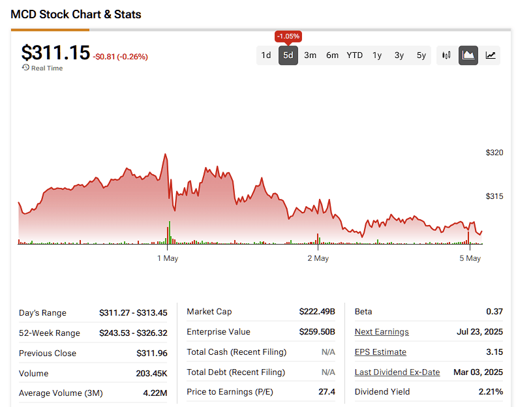Select the 3y time range
This screenshot has height=407, width=516.
coord(399,55)
